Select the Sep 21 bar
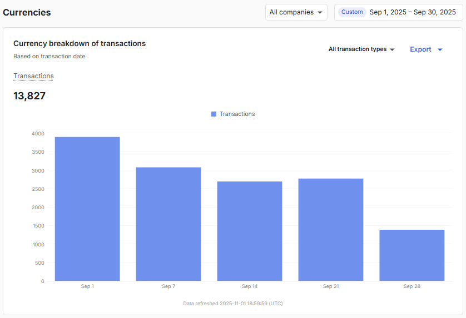This screenshot has height=318, width=466. (x=331, y=230)
